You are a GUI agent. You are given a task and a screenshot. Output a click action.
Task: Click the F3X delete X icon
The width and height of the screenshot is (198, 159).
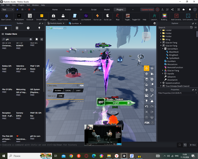[x=147, y=112]
